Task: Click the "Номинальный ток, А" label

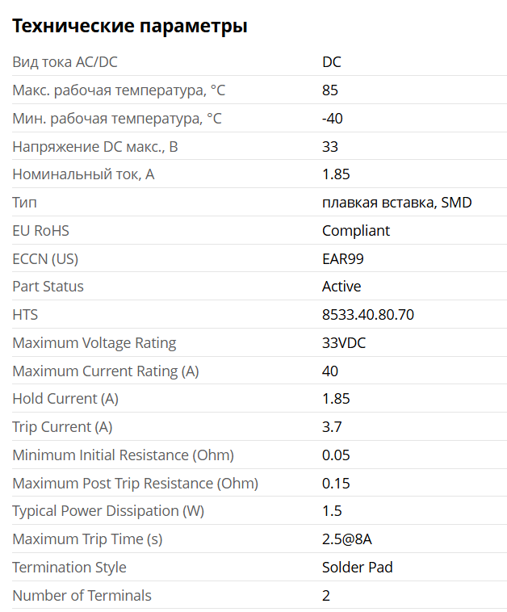Action: [x=83, y=174]
